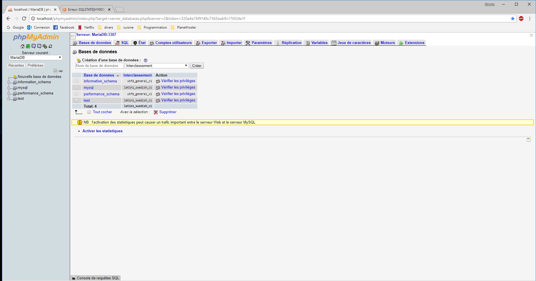
Task: Click the green Exit (log out) icon
Action: [x=28, y=46]
